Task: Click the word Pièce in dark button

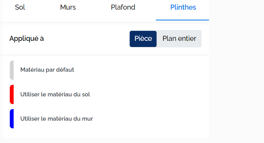Action: point(143,39)
